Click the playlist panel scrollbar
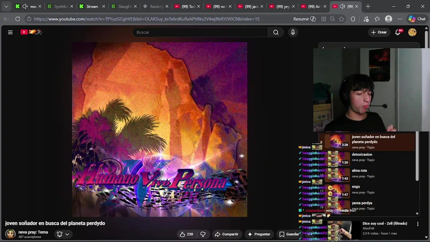 [417, 156]
